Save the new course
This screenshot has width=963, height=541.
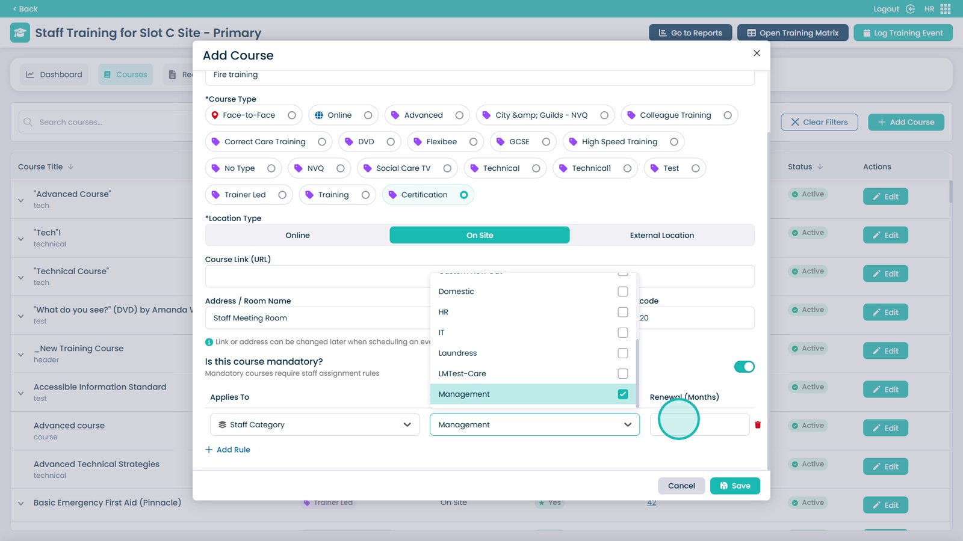(735, 486)
